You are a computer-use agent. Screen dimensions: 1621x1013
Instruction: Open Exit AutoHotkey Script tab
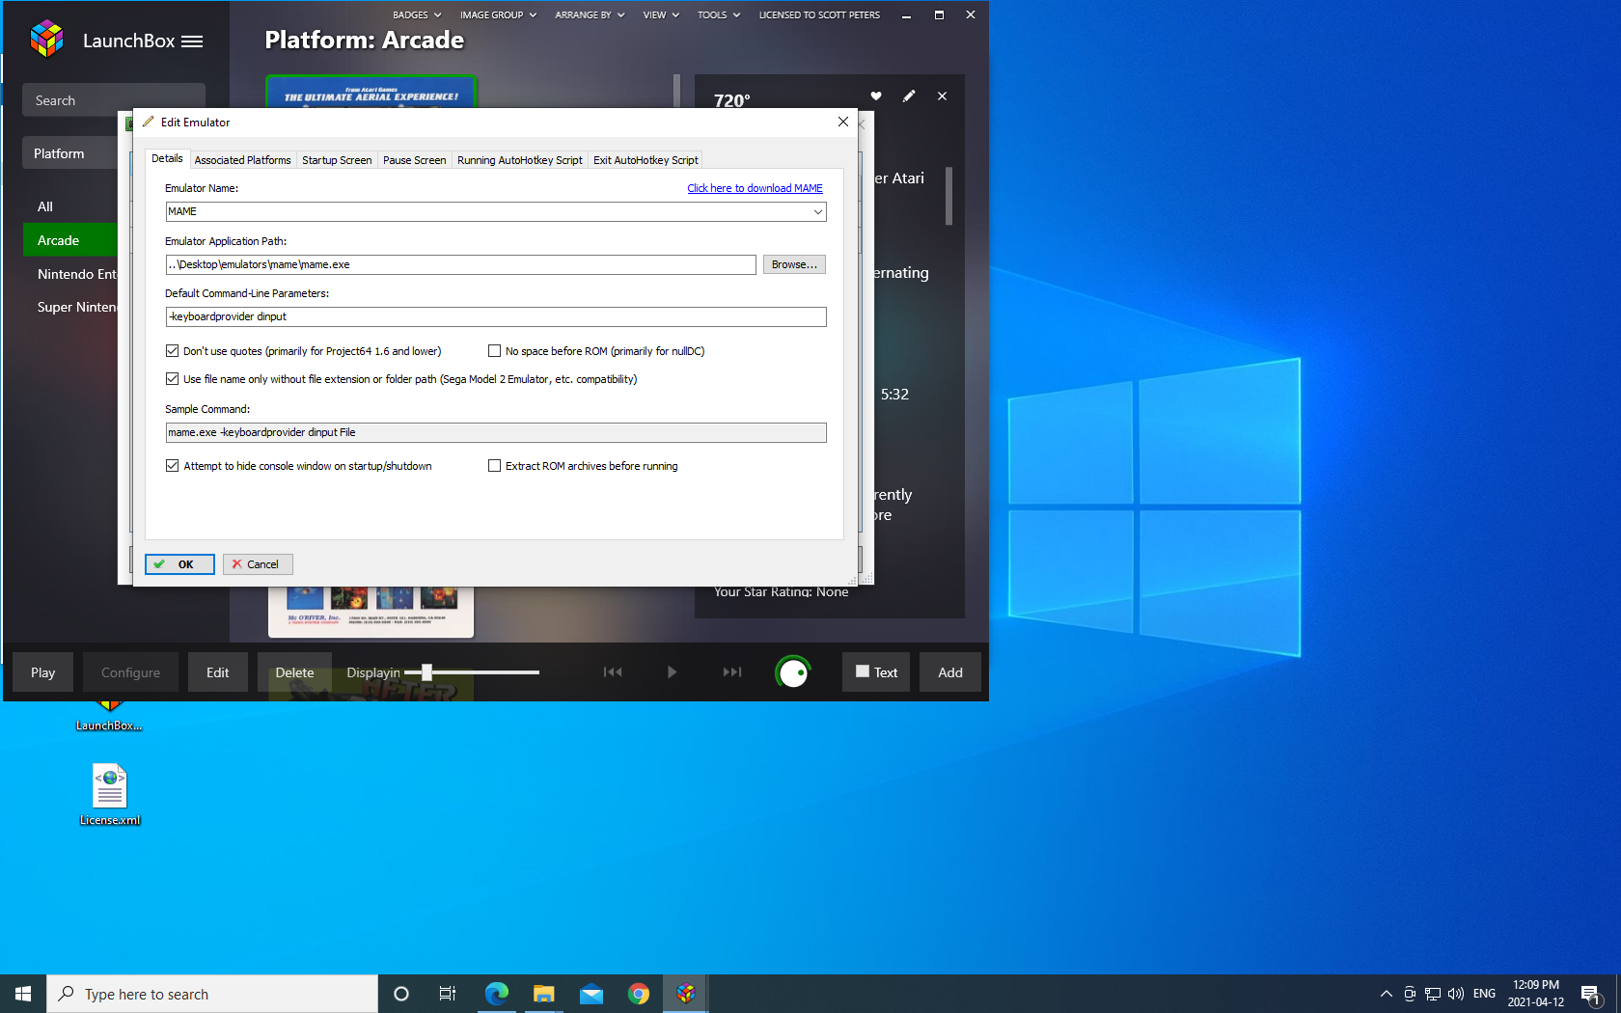tap(646, 160)
